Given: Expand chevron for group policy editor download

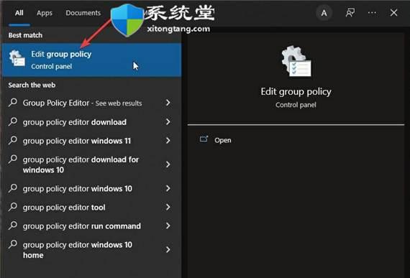Looking at the screenshot, I should tap(168, 121).
